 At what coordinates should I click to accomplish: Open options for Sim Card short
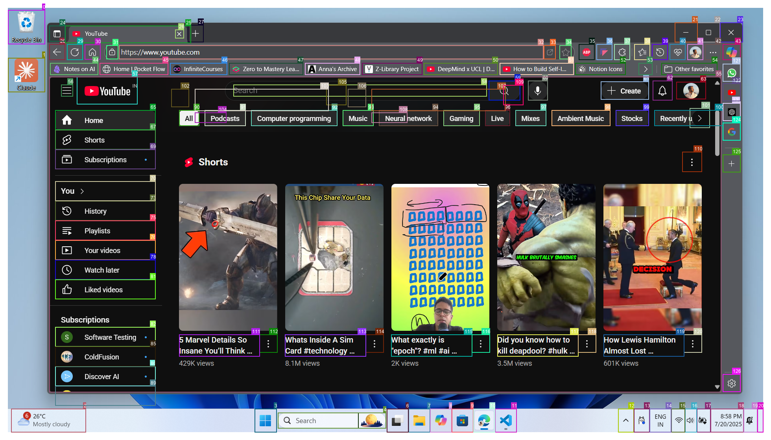374,344
